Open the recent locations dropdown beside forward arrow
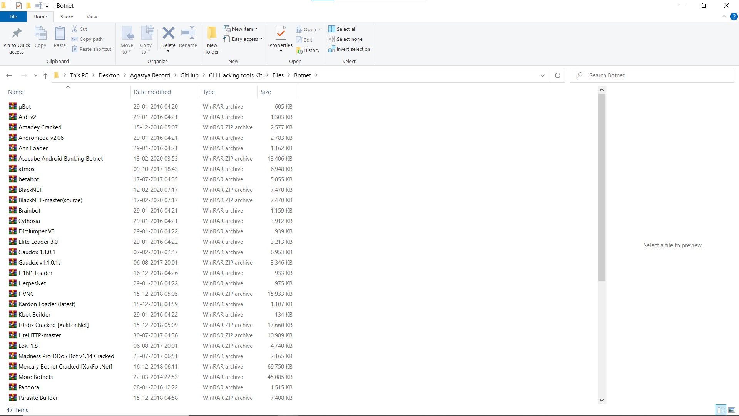This screenshot has height=416, width=739. (35, 75)
